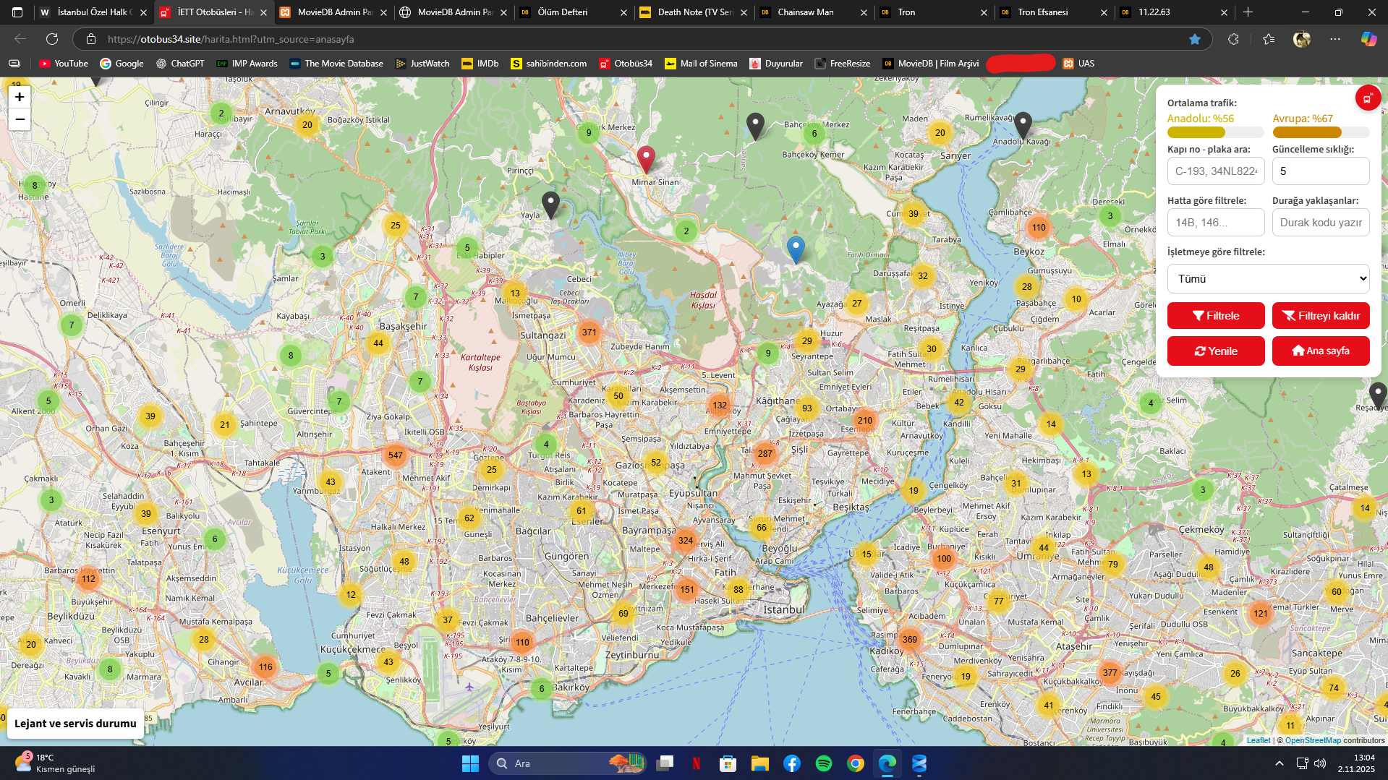1388x780 pixels.
Task: Click the red map marker near Mimar Sinan
Action: [646, 158]
